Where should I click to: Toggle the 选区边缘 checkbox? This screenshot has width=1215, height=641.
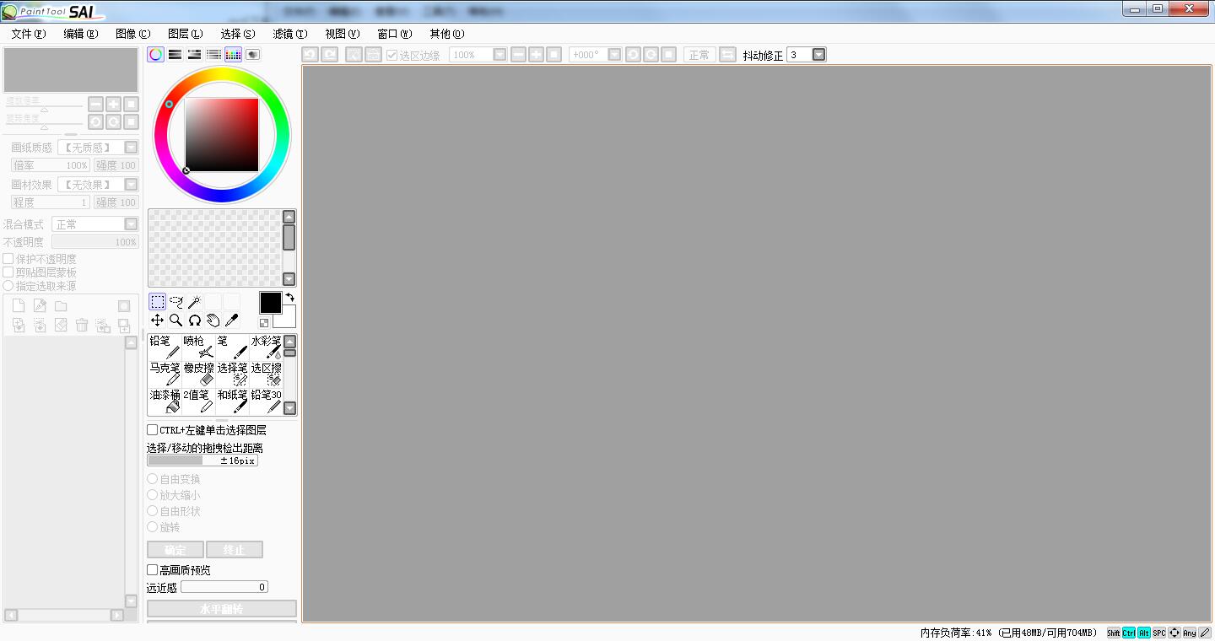pos(392,55)
